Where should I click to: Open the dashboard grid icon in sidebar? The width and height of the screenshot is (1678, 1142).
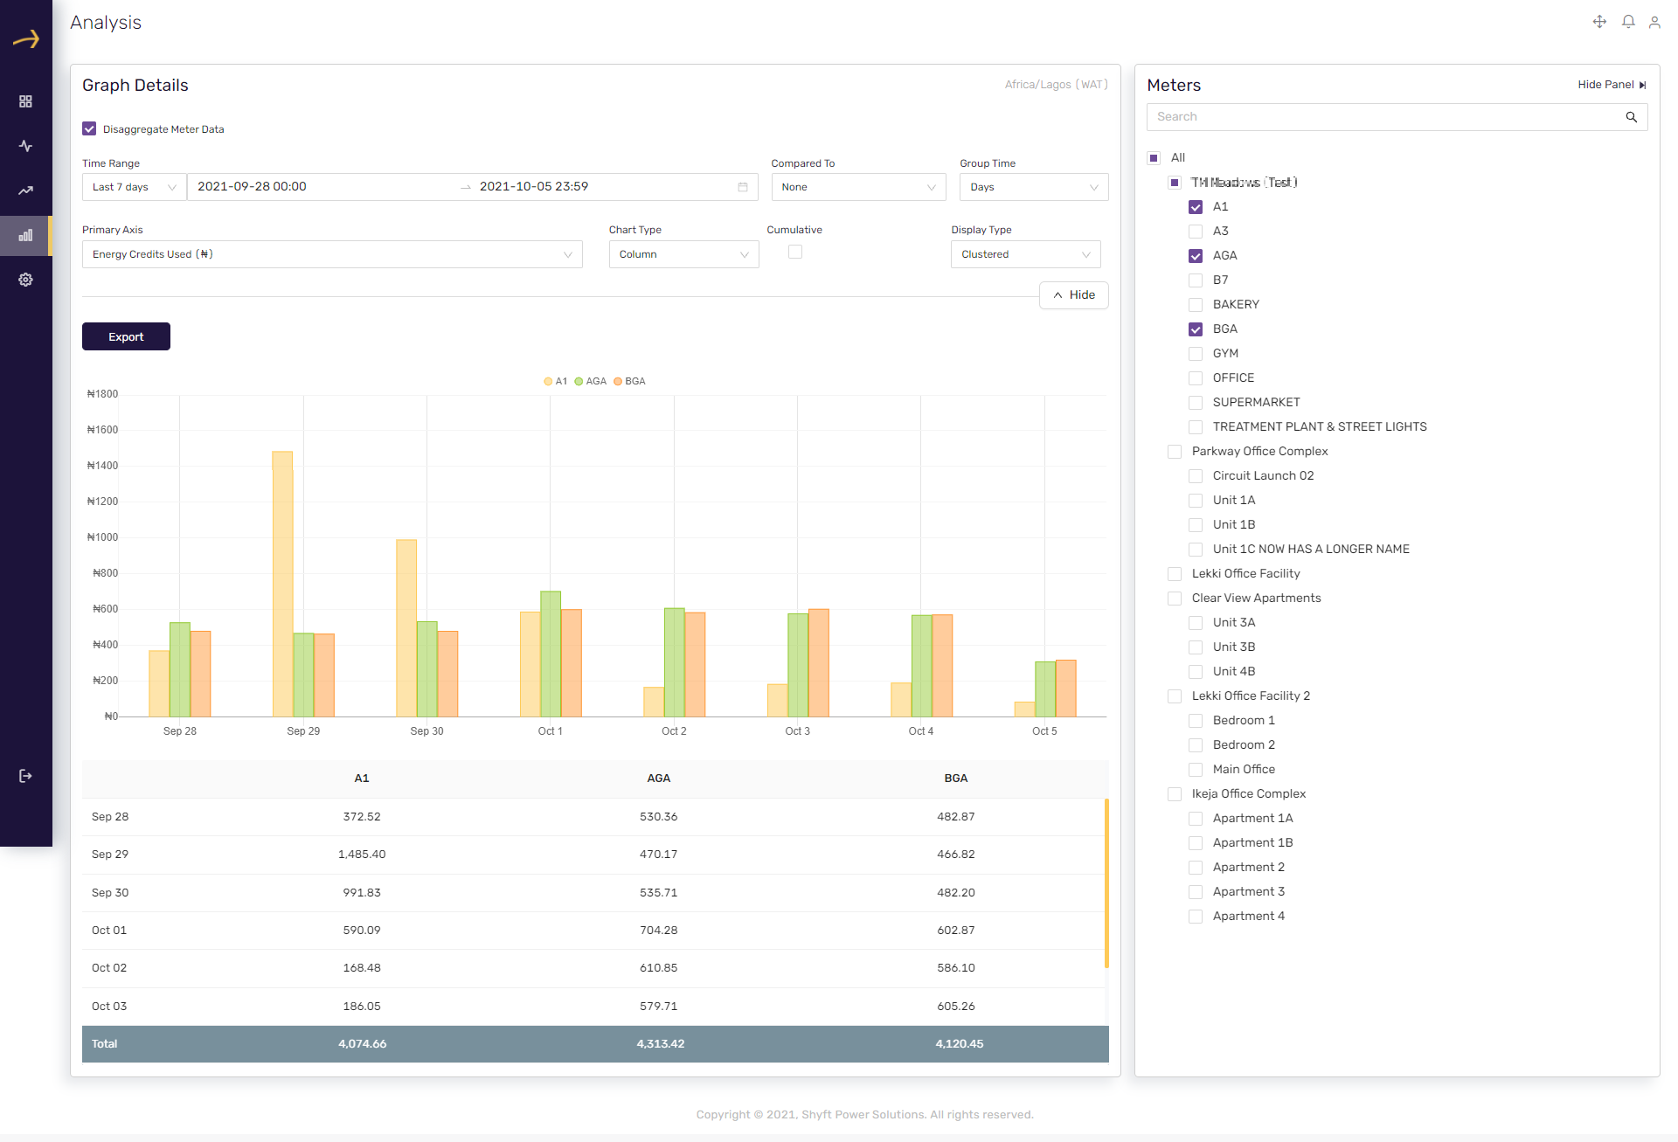point(25,101)
